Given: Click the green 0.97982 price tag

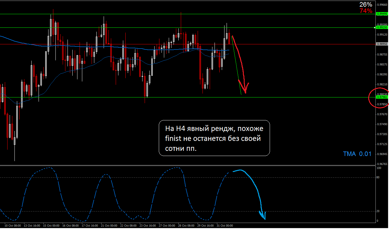Looking at the screenshot, I should tap(382, 97).
